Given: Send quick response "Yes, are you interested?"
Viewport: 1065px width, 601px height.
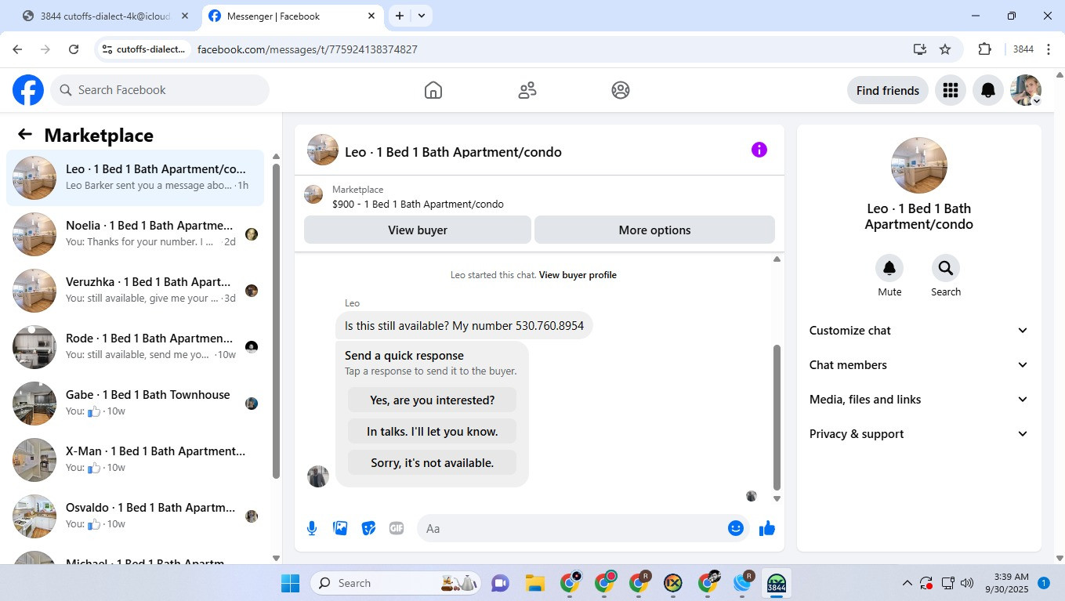Looking at the screenshot, I should click(432, 400).
